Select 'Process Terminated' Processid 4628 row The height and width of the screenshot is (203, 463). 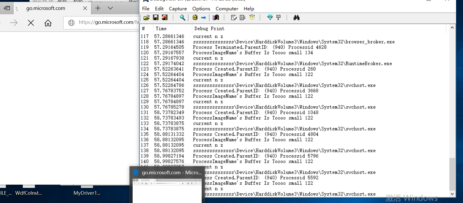click(294, 47)
